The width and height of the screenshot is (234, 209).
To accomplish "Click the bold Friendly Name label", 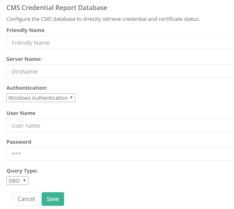I will [x=26, y=30].
